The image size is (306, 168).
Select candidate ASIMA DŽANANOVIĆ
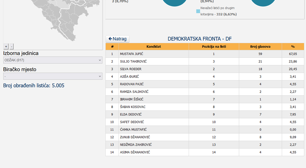(135, 152)
